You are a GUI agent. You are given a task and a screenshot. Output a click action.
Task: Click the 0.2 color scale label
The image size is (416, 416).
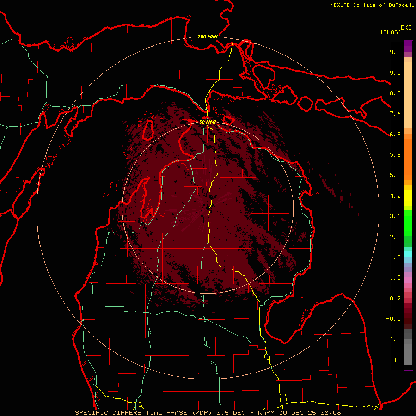point(395,299)
